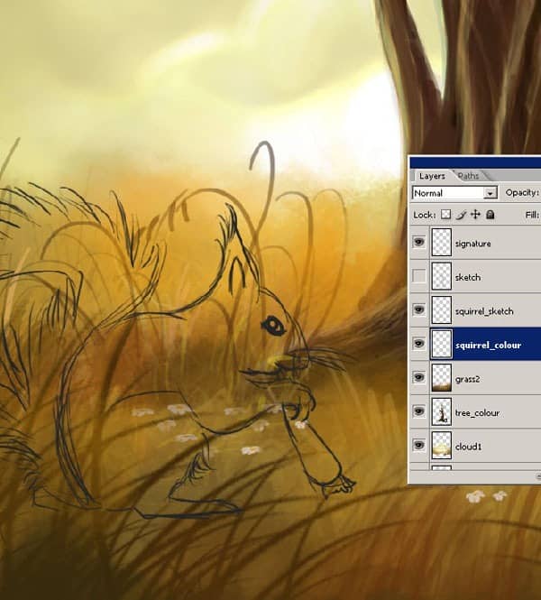The height and width of the screenshot is (600, 541).
Task: Select the layer named tree_colour
Action: click(477, 413)
